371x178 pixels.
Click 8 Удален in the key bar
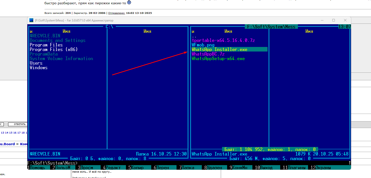pyautogui.click(x=214, y=168)
